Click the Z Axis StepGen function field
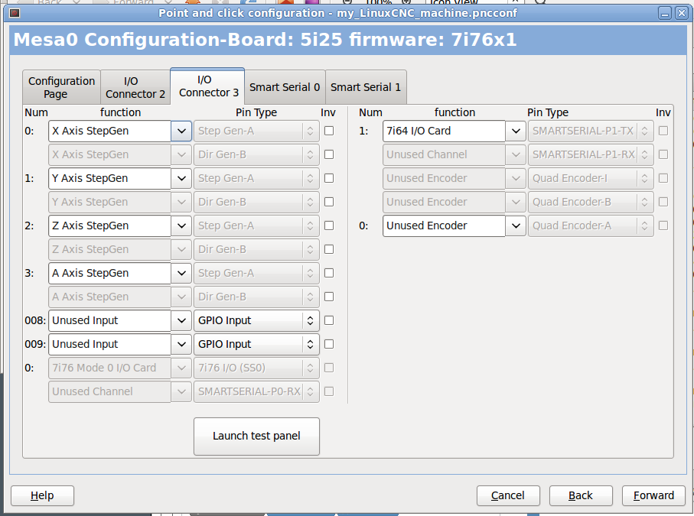Screen dimensions: 694x516 coord(109,226)
